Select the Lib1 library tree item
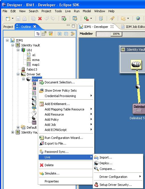The image size is (145, 189). point(29,50)
